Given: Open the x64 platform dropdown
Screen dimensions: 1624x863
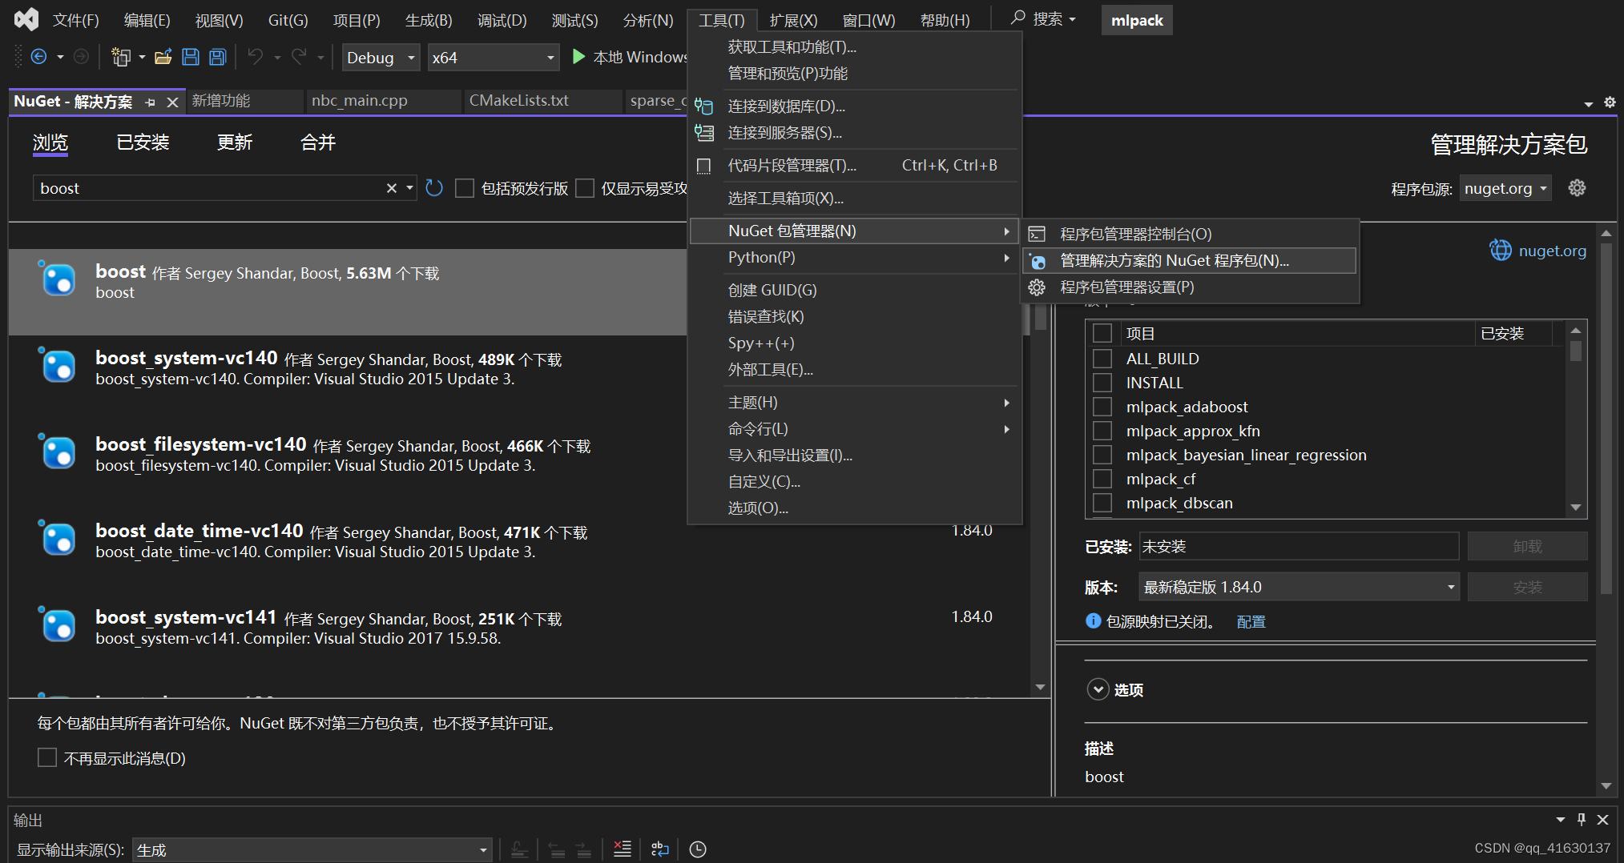Looking at the screenshot, I should 493,58.
